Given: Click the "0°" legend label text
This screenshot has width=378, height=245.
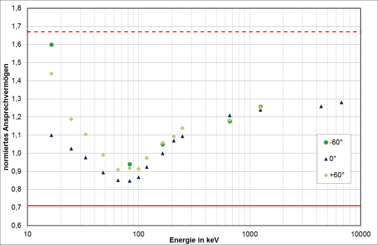Looking at the screenshot, I should coord(335,159).
